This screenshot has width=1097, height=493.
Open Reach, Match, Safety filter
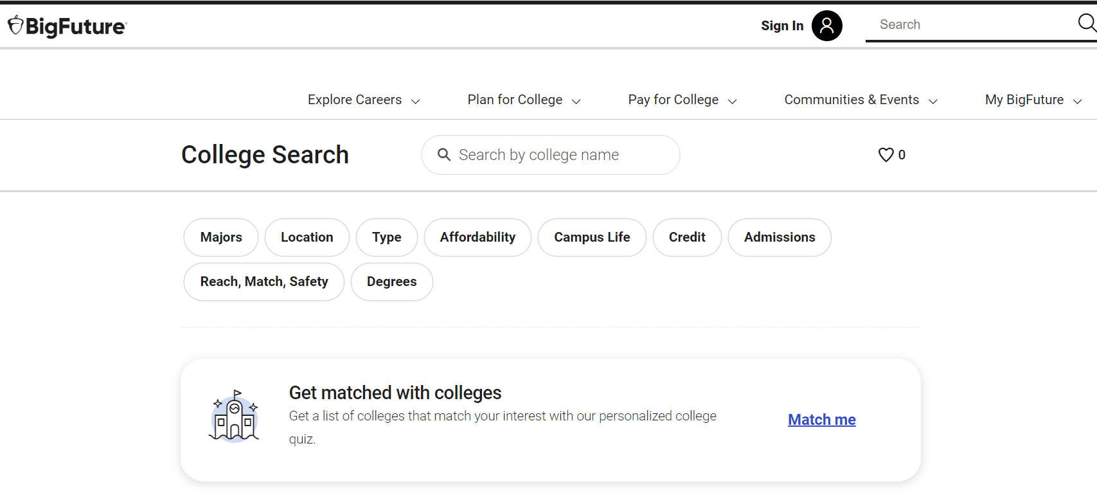[x=264, y=282]
